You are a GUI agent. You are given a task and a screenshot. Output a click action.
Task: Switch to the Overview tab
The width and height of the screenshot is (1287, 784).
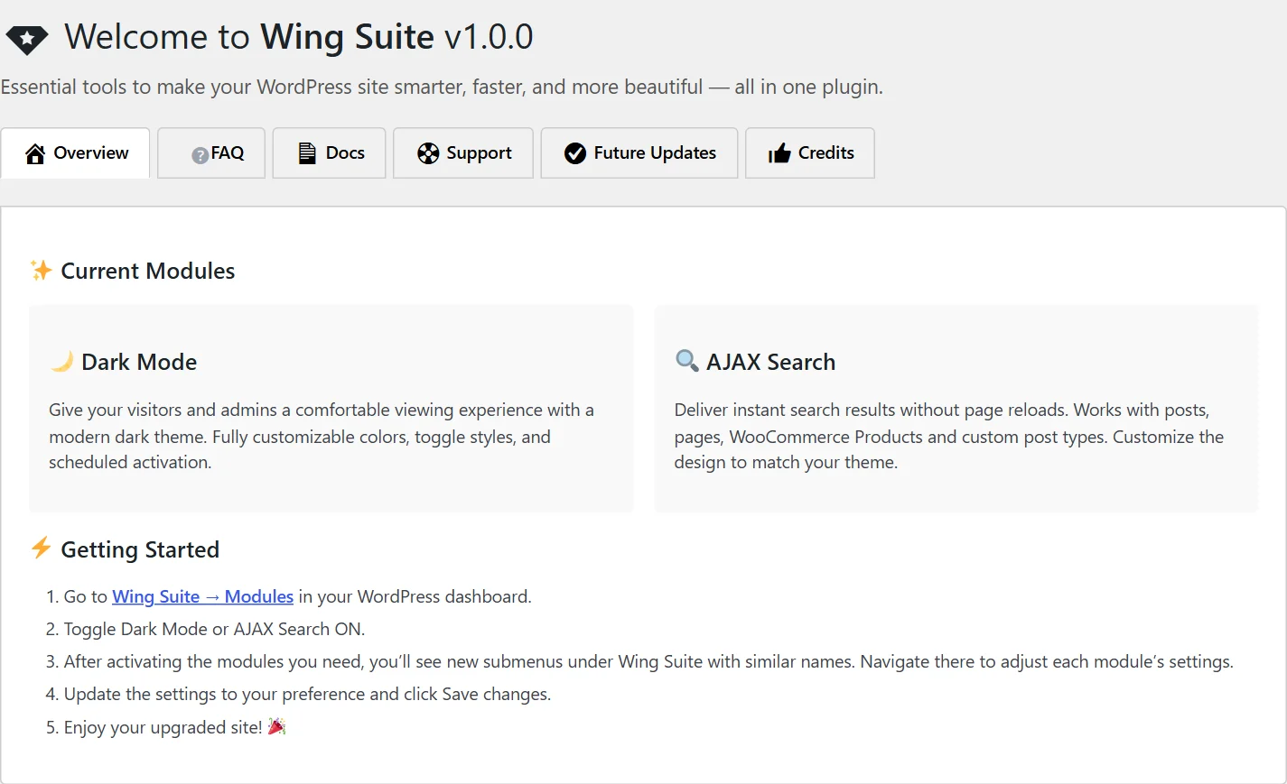[x=76, y=153]
